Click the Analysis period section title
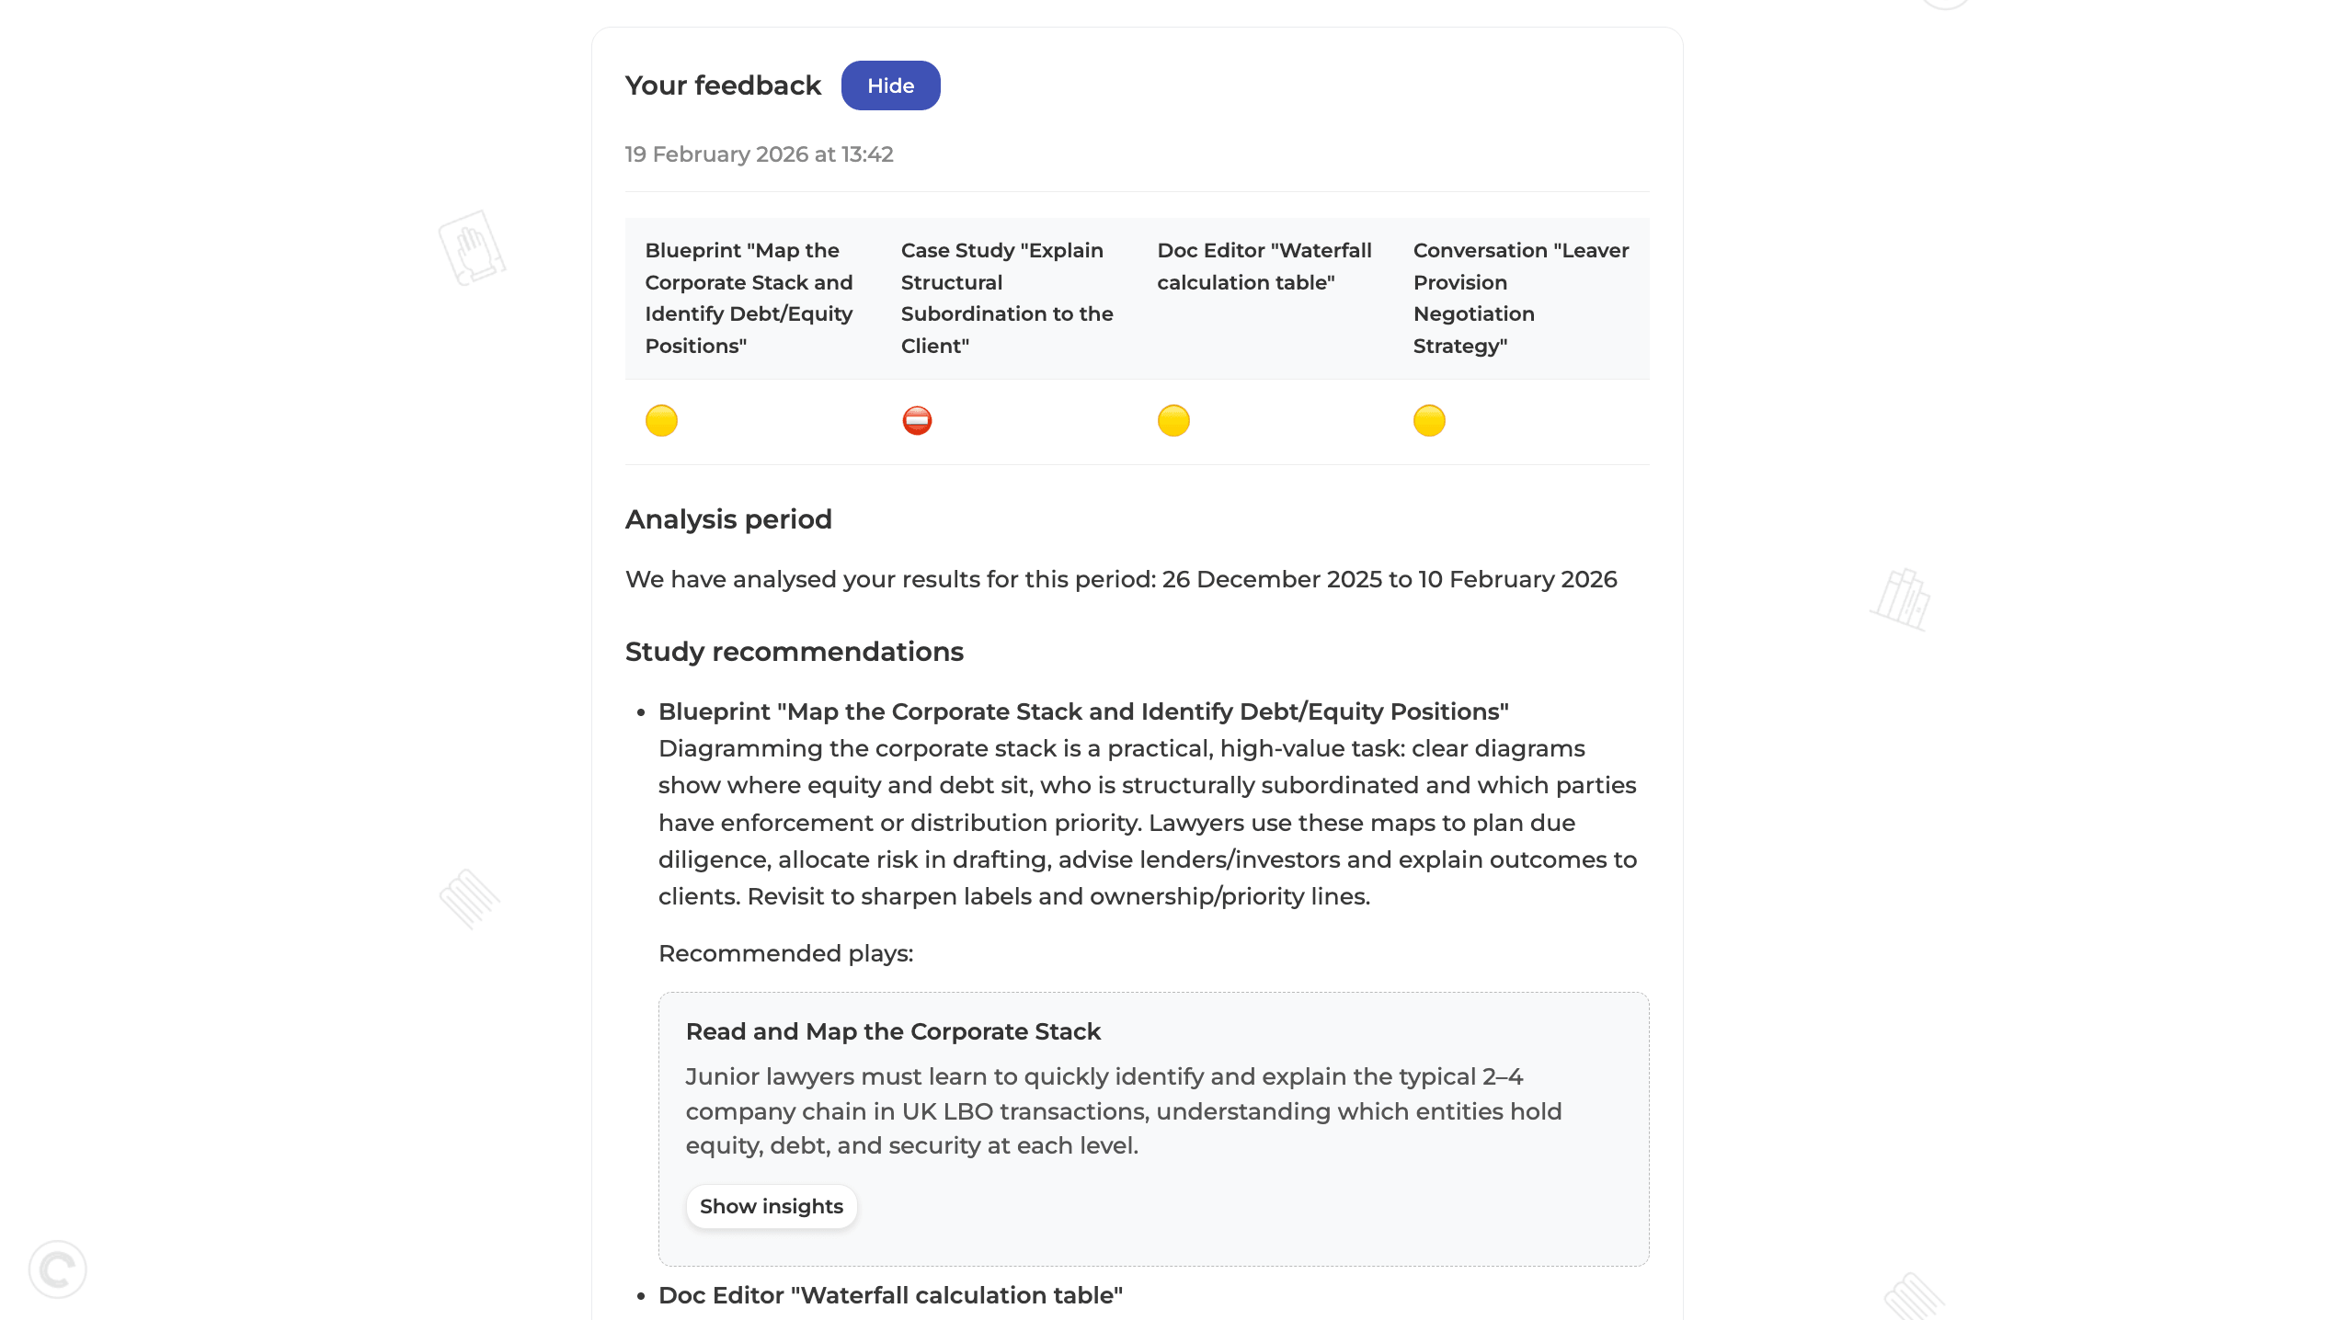 click(x=728, y=519)
